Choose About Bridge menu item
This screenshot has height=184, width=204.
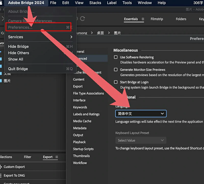tap(40, 11)
